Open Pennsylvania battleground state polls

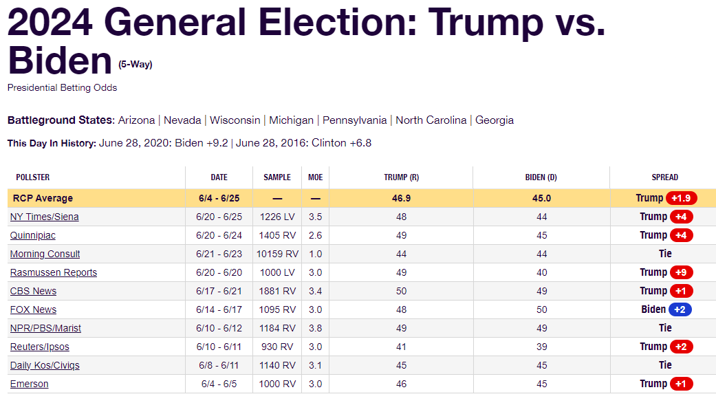354,120
